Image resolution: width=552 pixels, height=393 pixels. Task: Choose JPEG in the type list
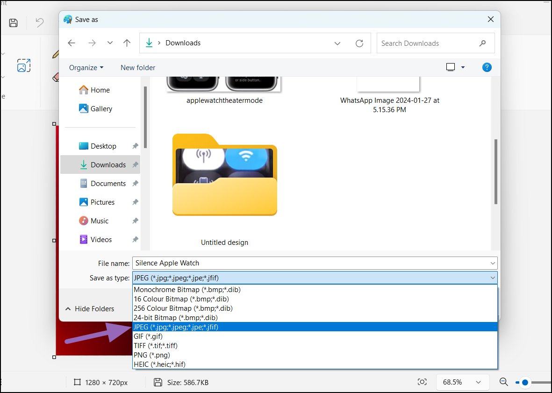tap(315, 327)
